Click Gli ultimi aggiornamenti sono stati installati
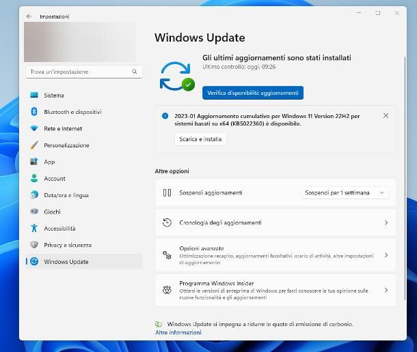The height and width of the screenshot is (352, 417). pos(277,57)
